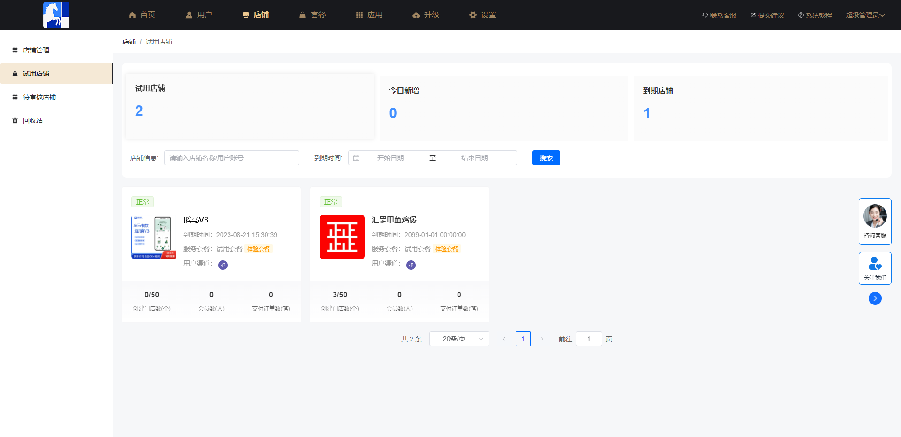Open the 升级 menu
The height and width of the screenshot is (437, 901).
(x=426, y=15)
